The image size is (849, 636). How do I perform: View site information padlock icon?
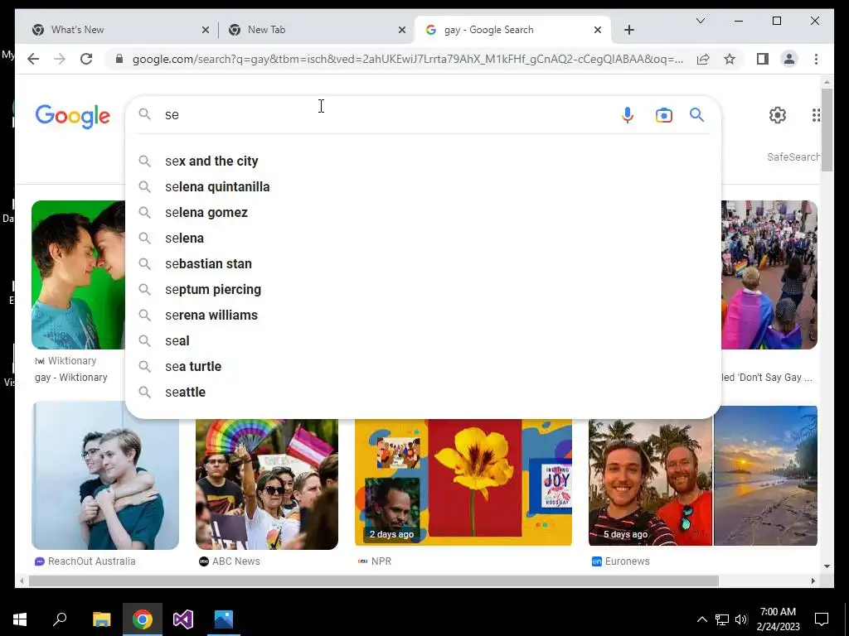coord(119,59)
